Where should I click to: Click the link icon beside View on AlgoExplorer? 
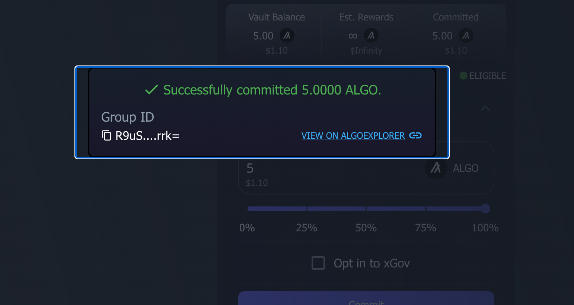415,135
